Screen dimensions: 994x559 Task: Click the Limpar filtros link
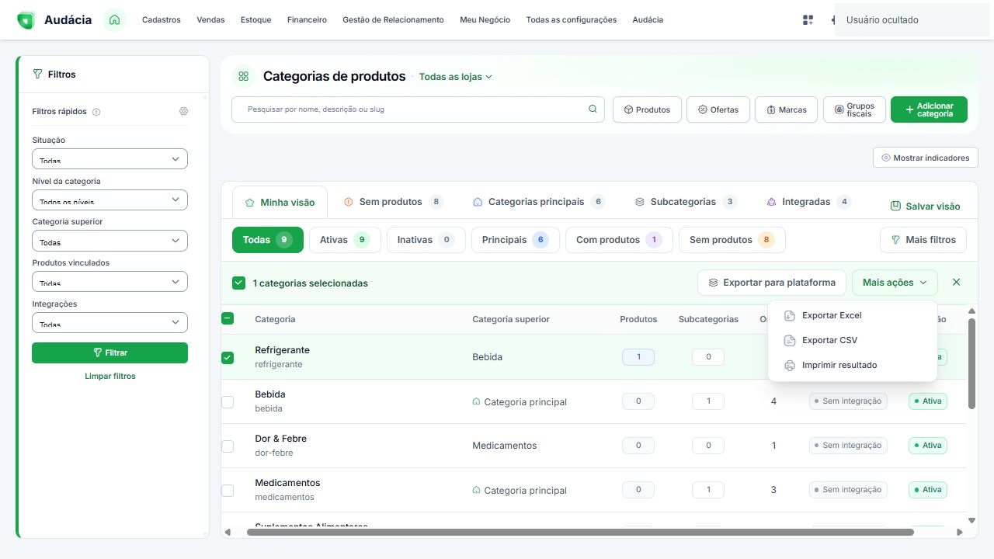pos(110,376)
